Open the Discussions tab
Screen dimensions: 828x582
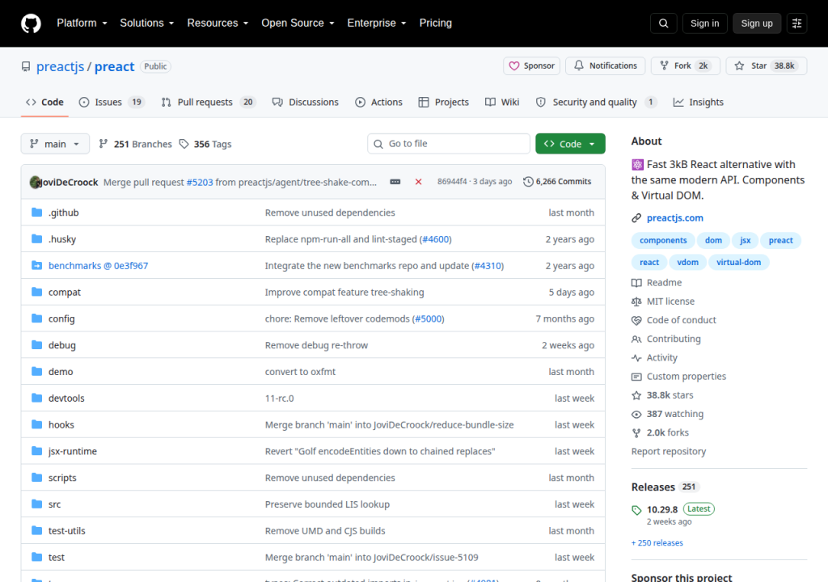point(305,102)
